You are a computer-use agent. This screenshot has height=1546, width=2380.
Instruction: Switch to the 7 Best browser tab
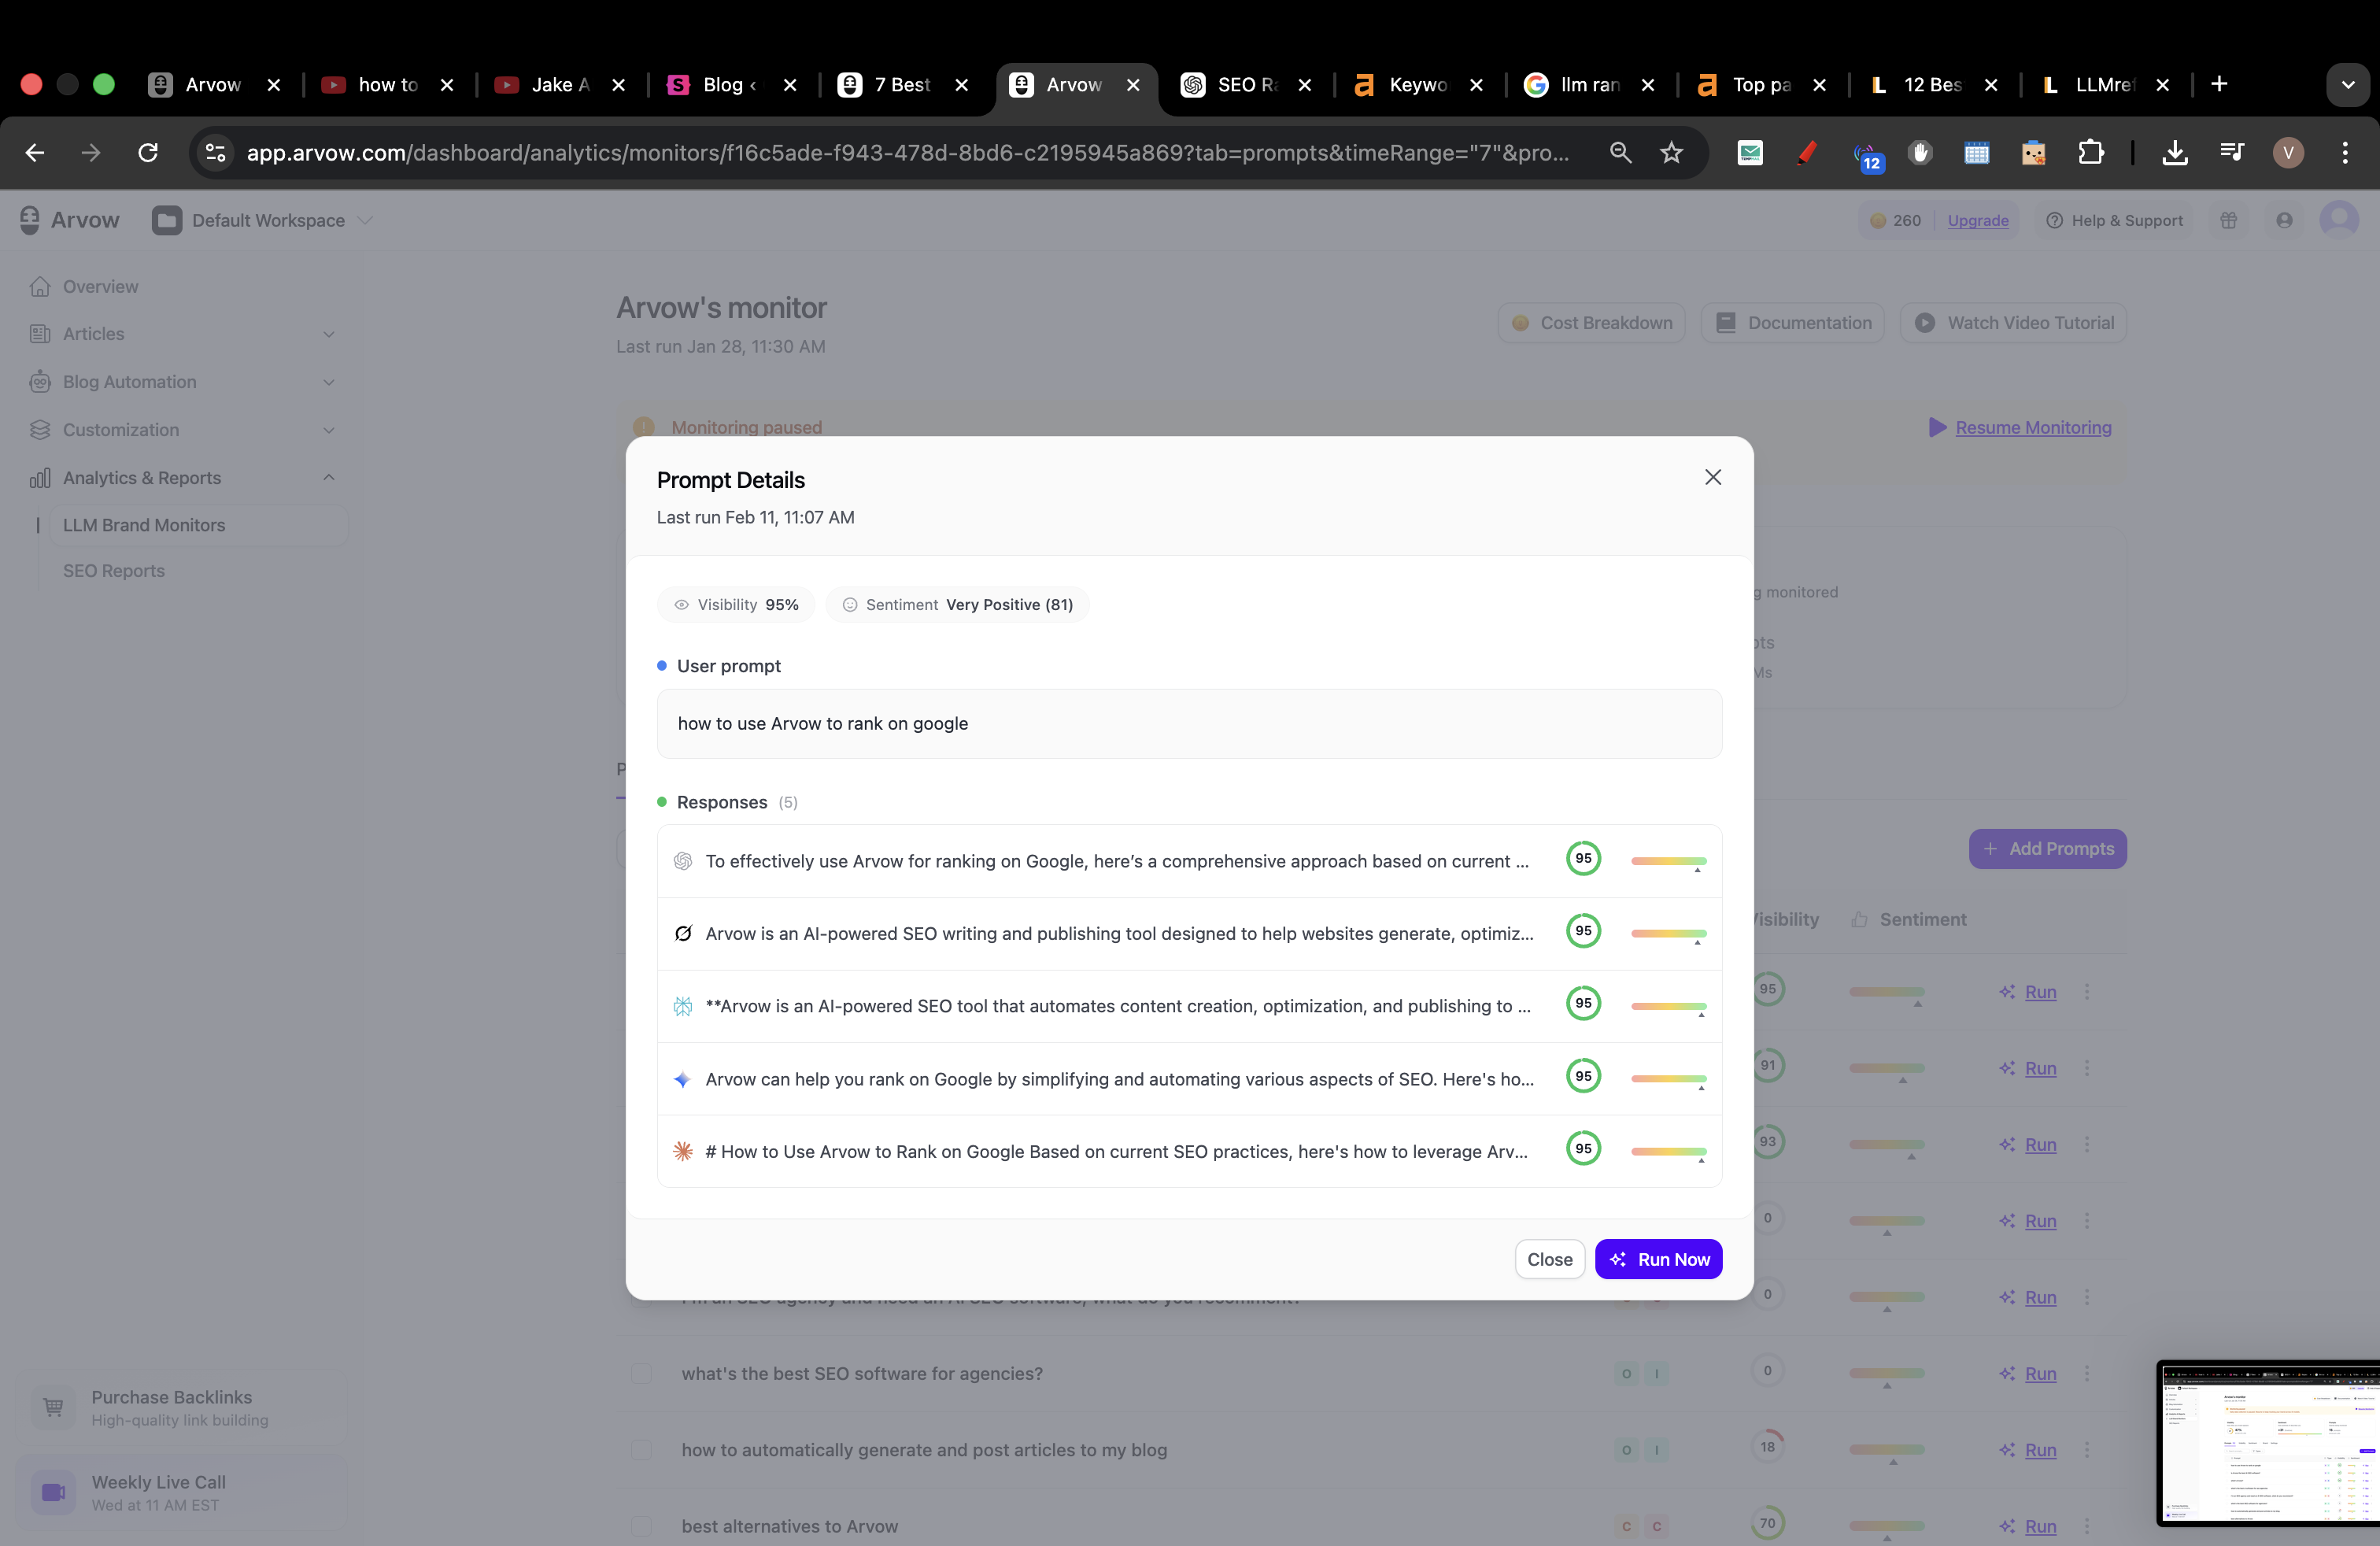(901, 85)
